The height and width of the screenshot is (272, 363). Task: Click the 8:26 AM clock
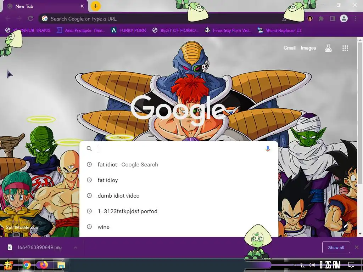(x=330, y=265)
